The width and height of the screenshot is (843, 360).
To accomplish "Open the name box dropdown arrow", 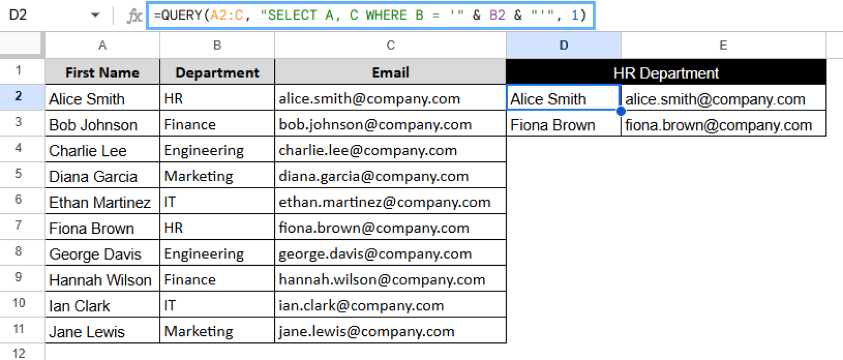I will (94, 15).
